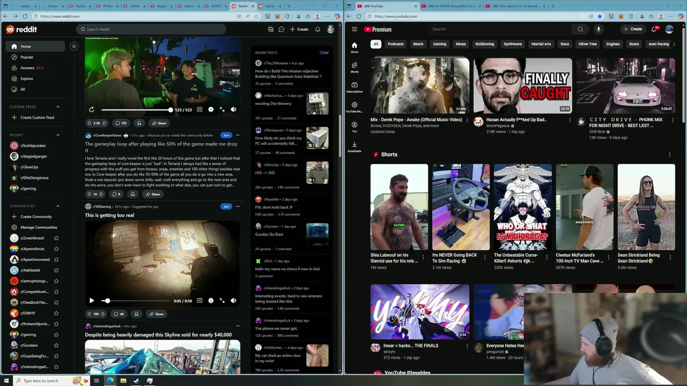
Task: Open comments on Core Keeper post (9)
Action: pyautogui.click(x=116, y=194)
